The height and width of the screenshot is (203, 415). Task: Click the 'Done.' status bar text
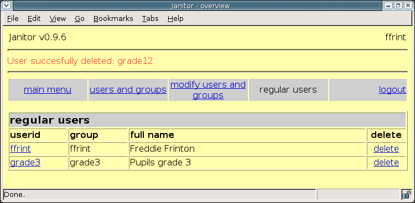click(14, 195)
